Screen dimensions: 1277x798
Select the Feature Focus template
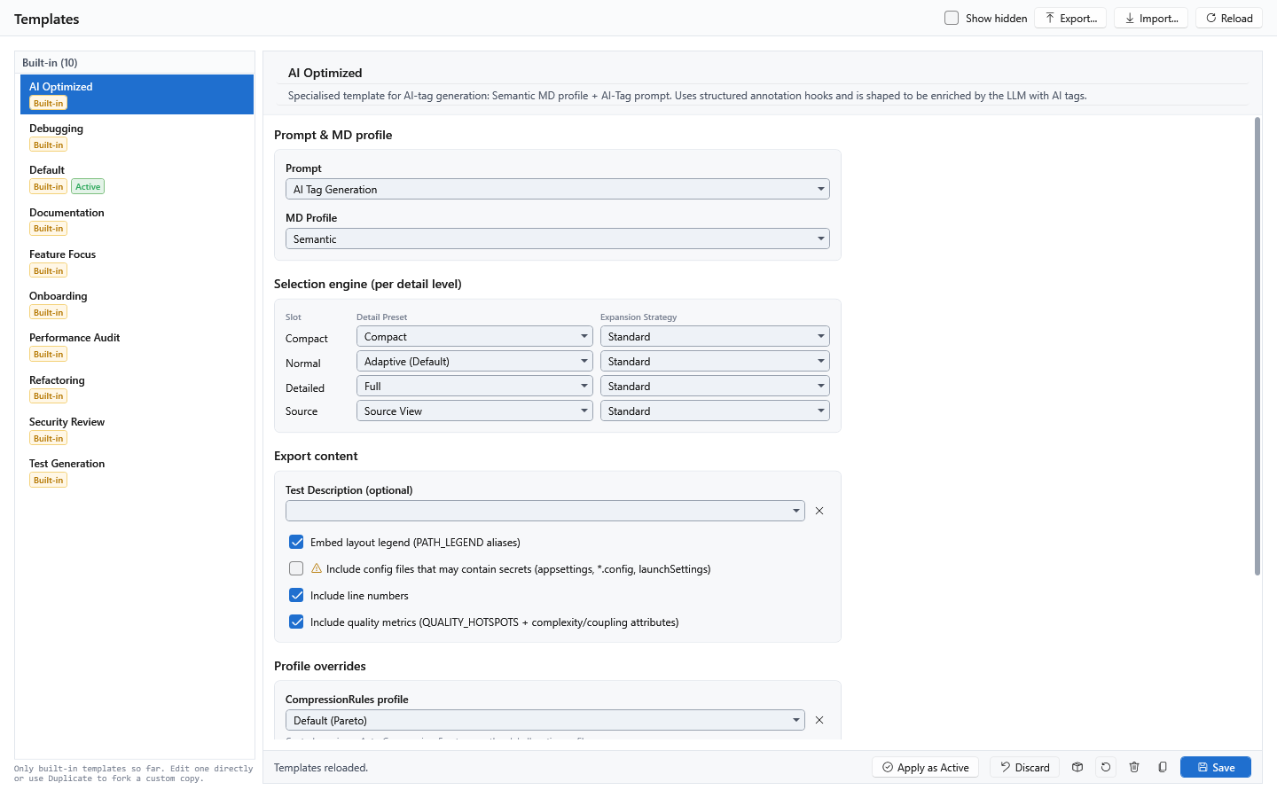coord(137,262)
